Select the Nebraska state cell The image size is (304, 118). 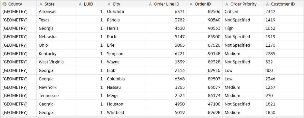point(48,37)
